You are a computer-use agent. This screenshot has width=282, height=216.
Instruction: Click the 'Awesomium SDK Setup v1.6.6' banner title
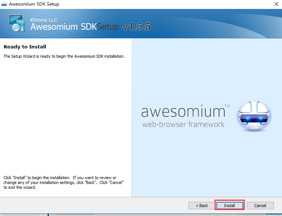coord(91,26)
